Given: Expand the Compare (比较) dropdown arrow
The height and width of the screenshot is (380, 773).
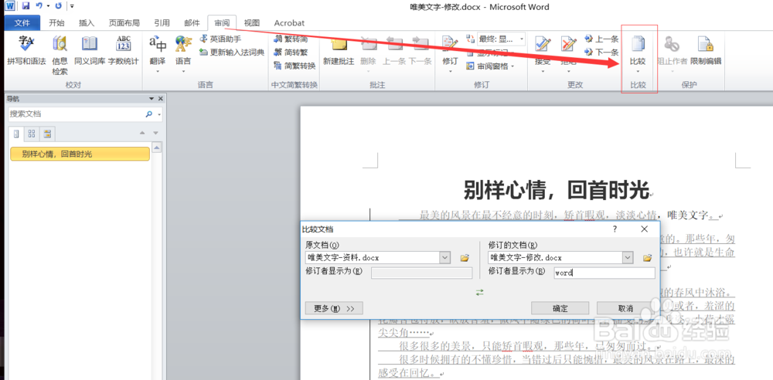Looking at the screenshot, I should pos(638,72).
